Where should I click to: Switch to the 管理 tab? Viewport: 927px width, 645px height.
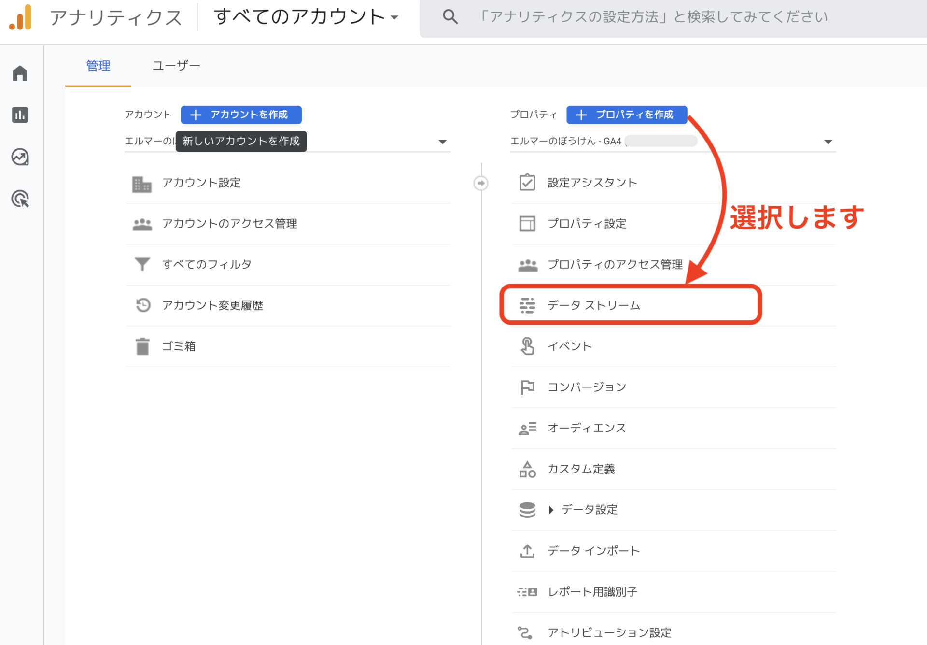(x=98, y=66)
